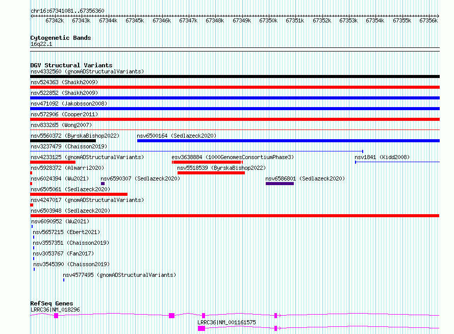Click the black nsv5560372 variant bar
This screenshot has height=334, width=454.
coord(63,141)
